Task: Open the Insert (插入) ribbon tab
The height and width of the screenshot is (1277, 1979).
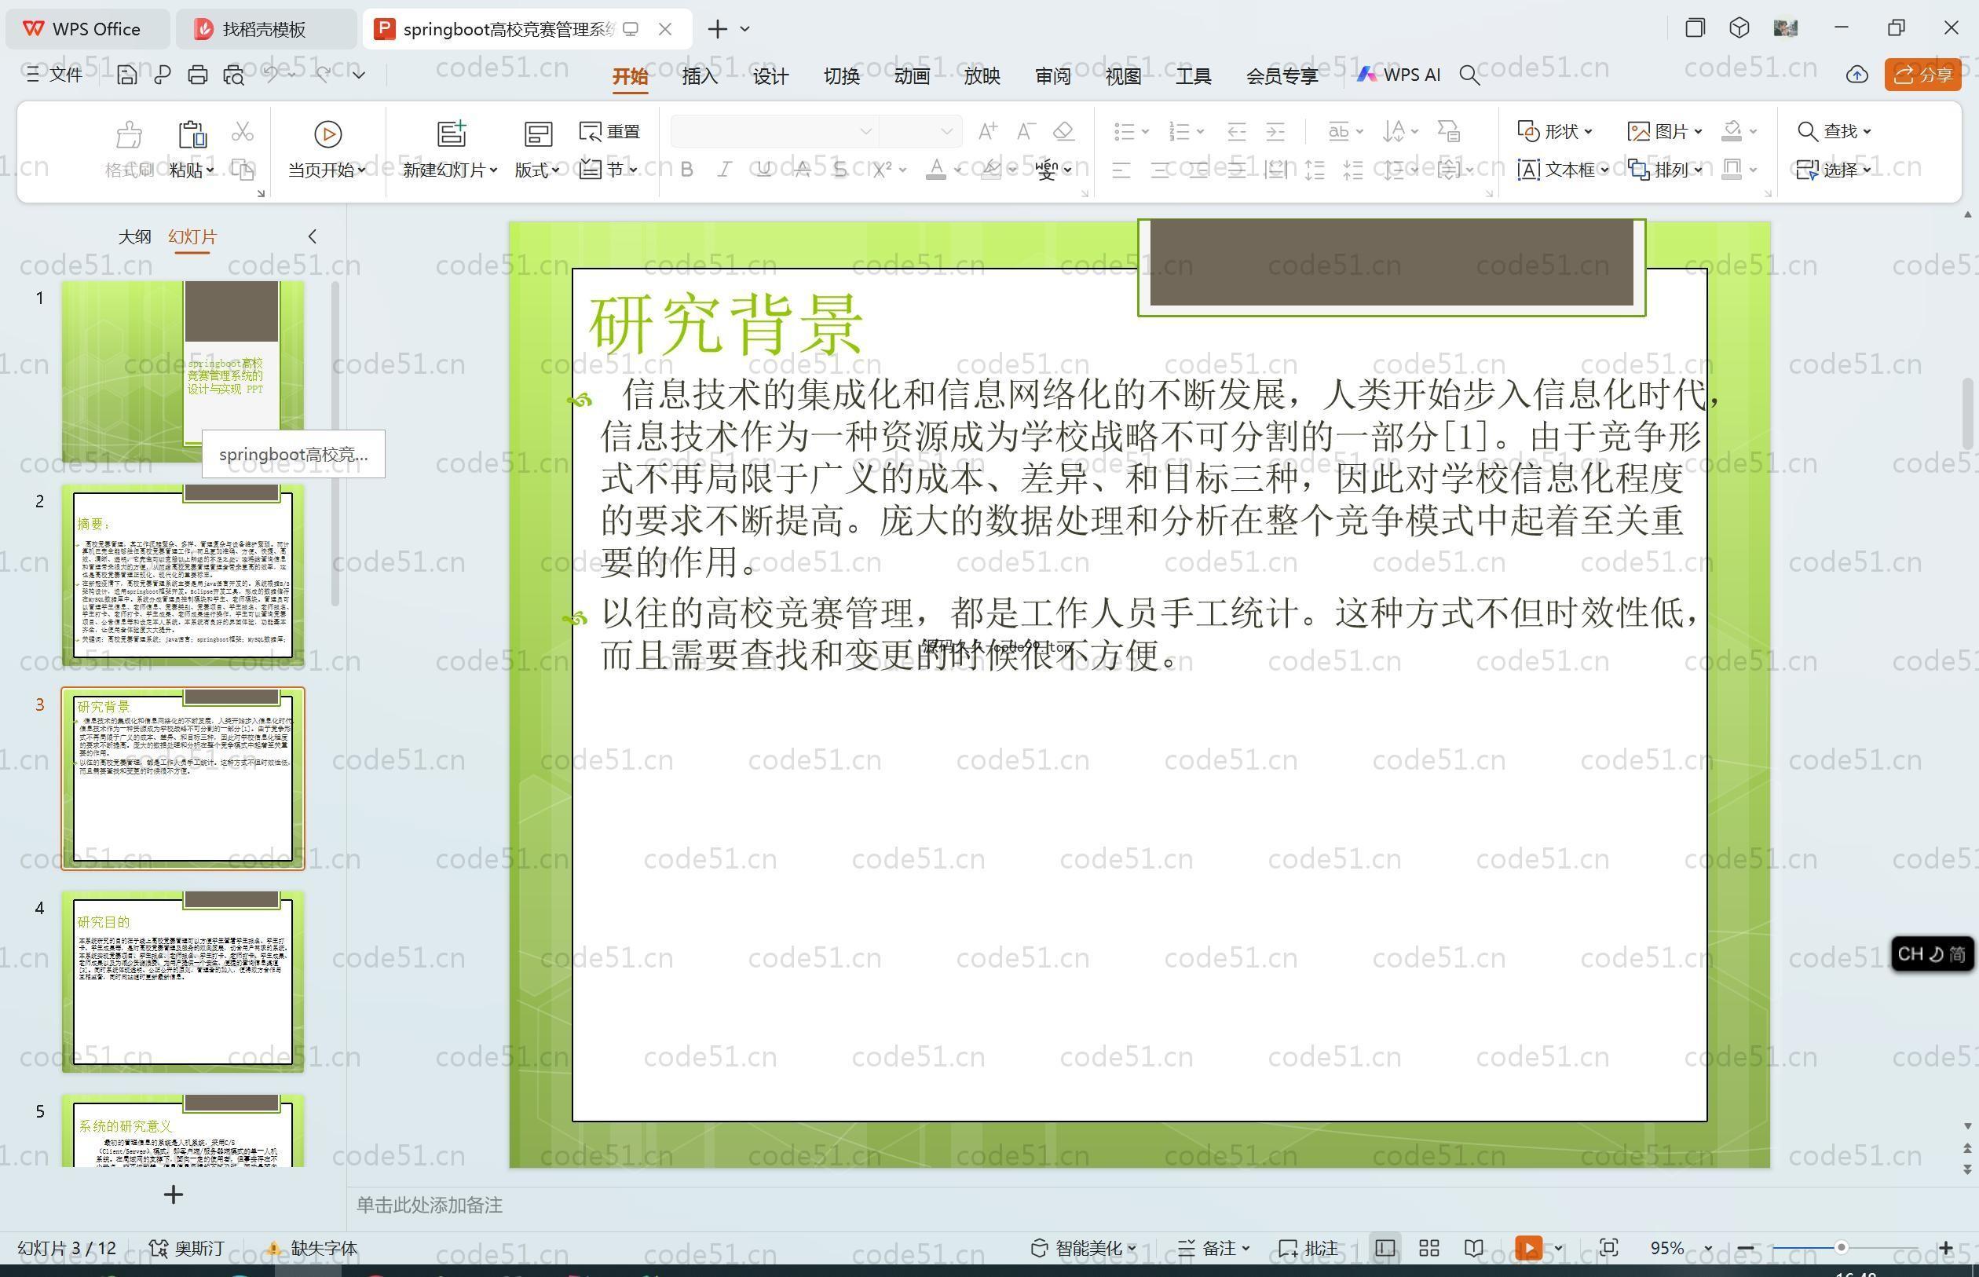Action: coord(700,76)
